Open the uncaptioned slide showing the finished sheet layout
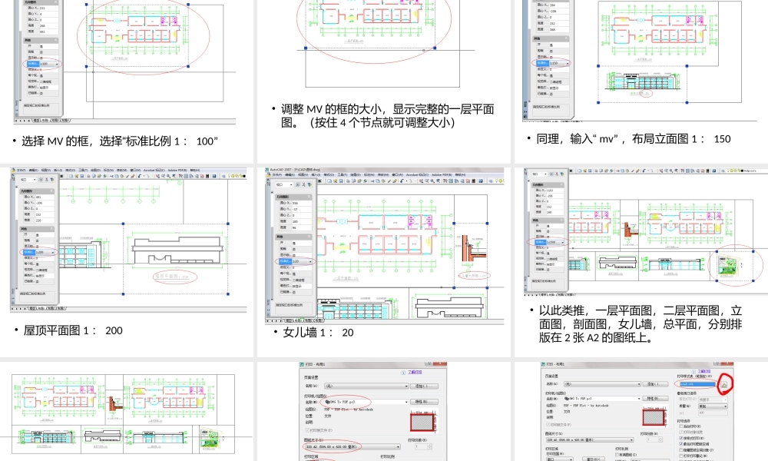The height and width of the screenshot is (461, 768). tap(127, 411)
